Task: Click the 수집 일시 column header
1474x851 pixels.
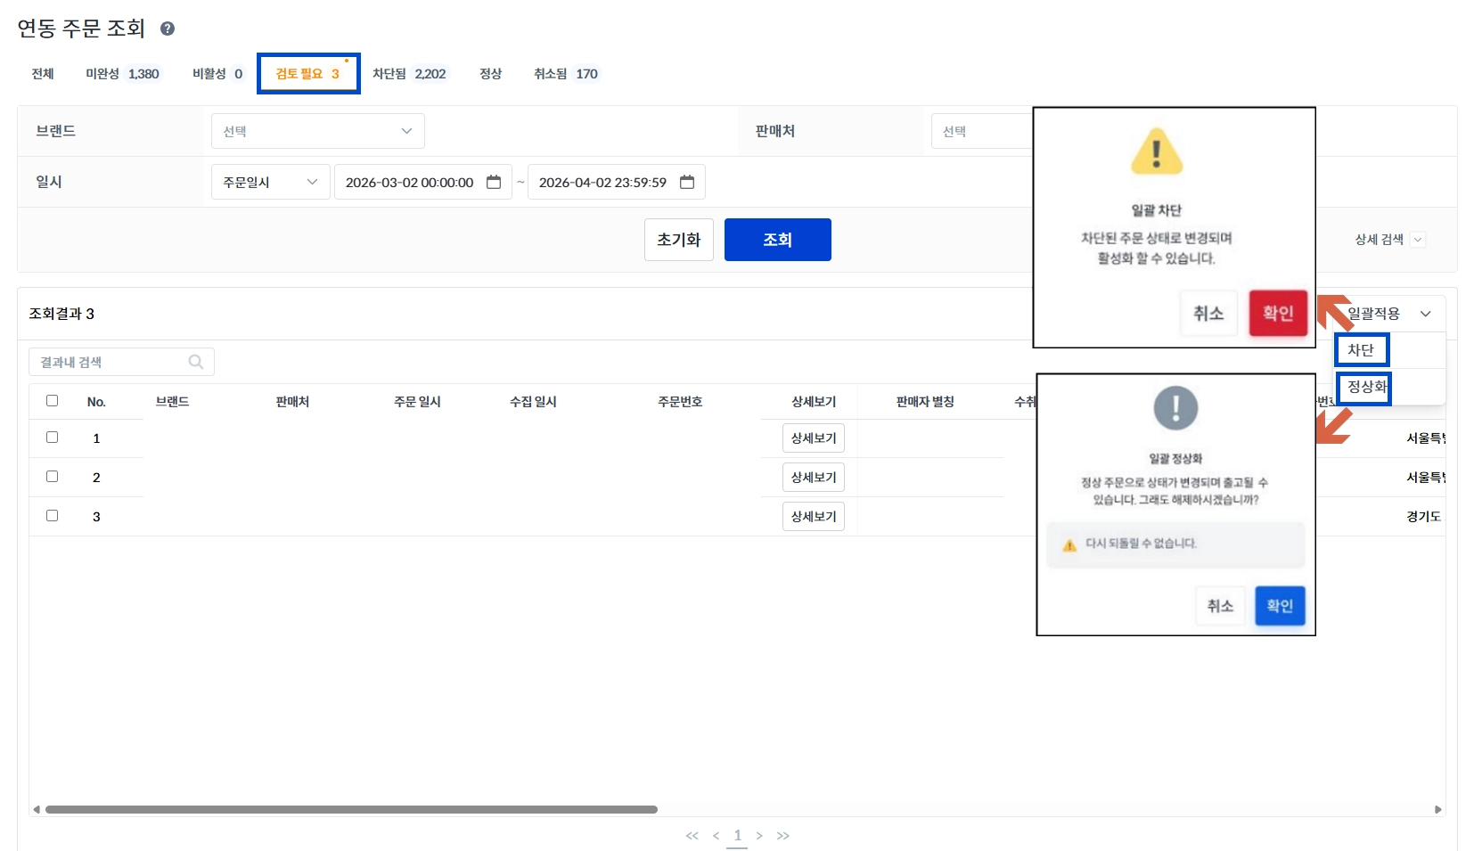Action: coord(534,402)
